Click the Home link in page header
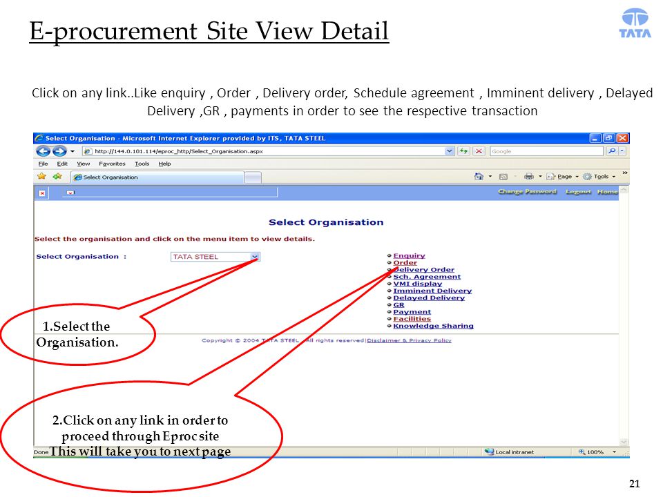The height and width of the screenshot is (497, 663). (607, 192)
